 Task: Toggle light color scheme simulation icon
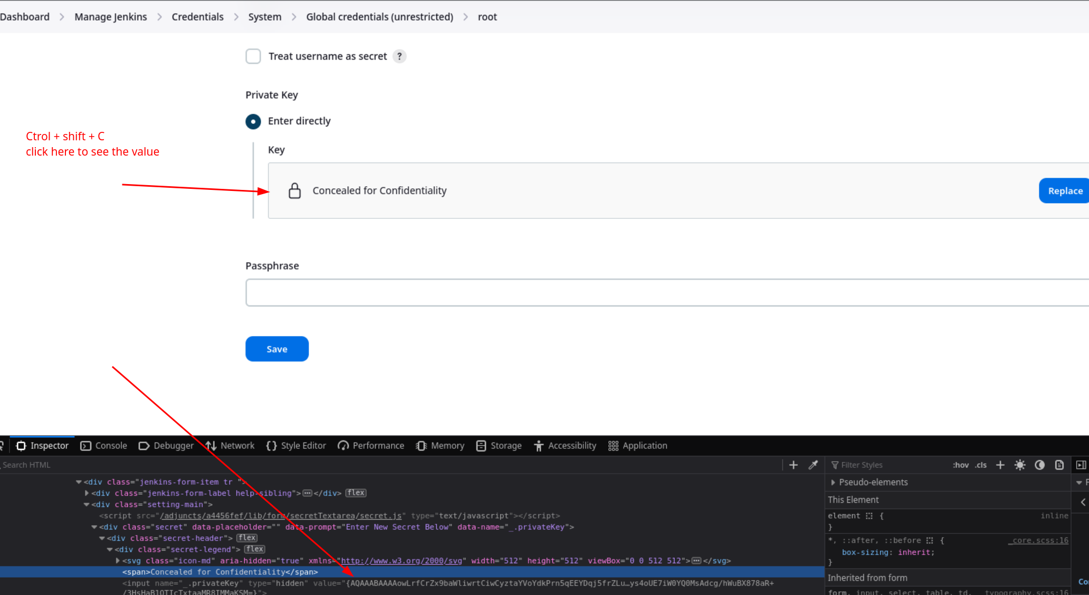point(1020,465)
